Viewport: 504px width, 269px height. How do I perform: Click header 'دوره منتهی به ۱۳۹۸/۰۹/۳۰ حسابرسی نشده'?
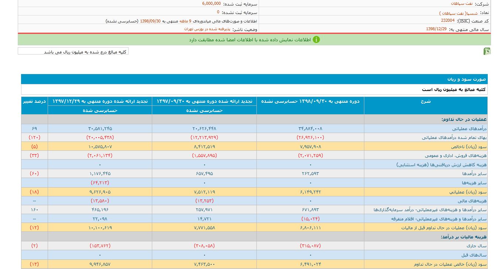[x=310, y=101]
